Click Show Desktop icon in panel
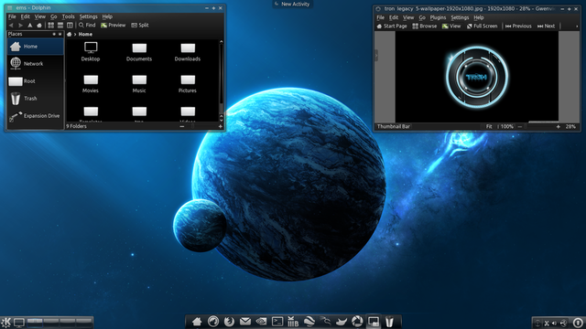The height and width of the screenshot is (329, 586). tap(19, 323)
